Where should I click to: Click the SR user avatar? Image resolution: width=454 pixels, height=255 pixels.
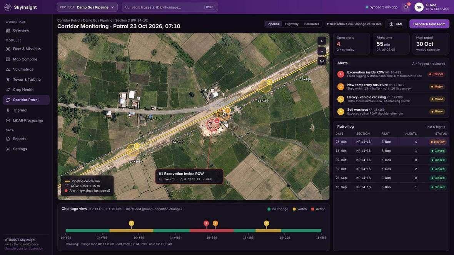click(419, 7)
